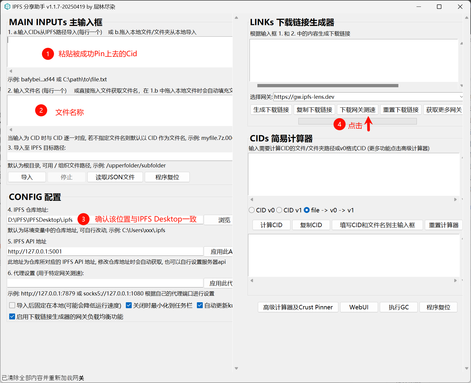
Task: Select the CID v1 radio option
Action: tap(279, 210)
